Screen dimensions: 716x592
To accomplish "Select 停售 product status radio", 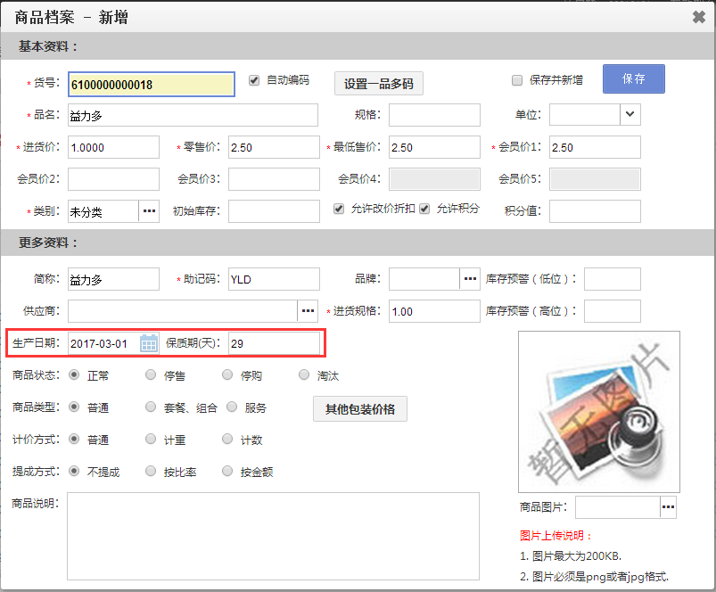I will pyautogui.click(x=151, y=375).
